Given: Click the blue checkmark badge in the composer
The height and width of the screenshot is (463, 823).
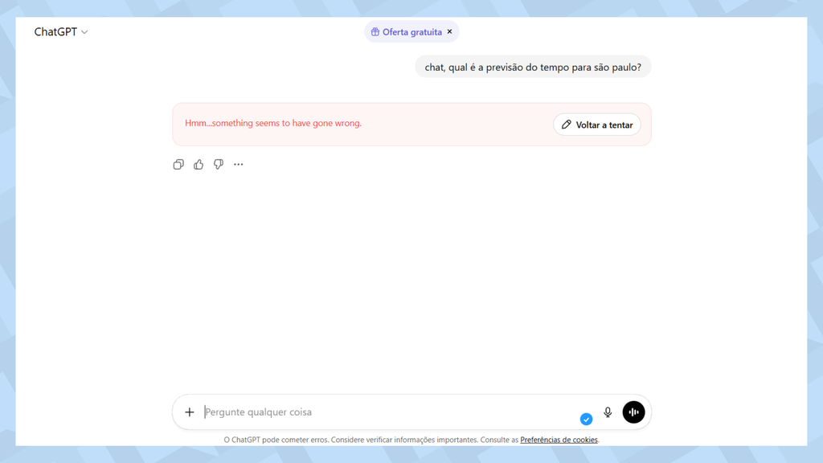Looking at the screenshot, I should [587, 419].
